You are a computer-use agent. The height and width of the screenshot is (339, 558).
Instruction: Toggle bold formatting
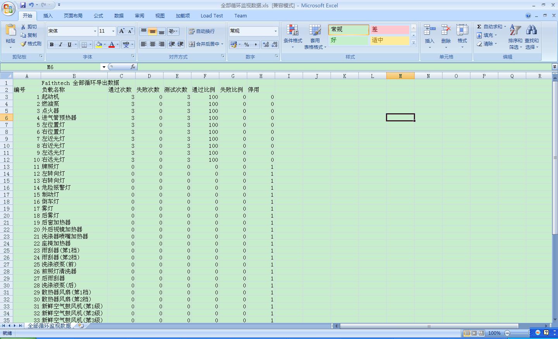(x=52, y=45)
